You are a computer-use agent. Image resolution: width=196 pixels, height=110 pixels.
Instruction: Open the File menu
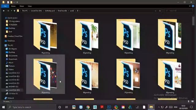pos(5,6)
